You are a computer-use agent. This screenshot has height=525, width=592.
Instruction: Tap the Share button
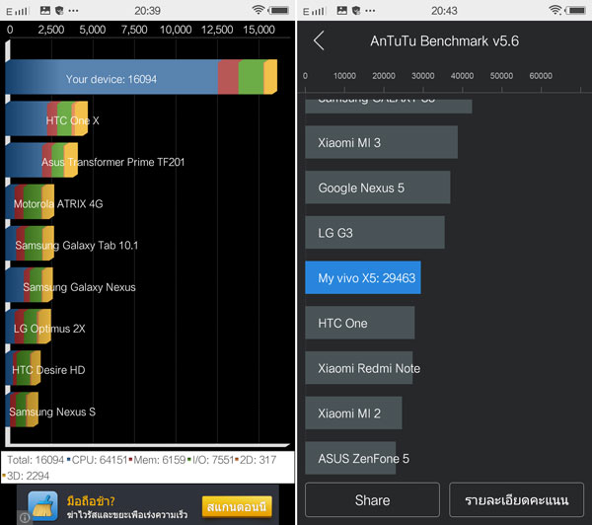(x=372, y=499)
